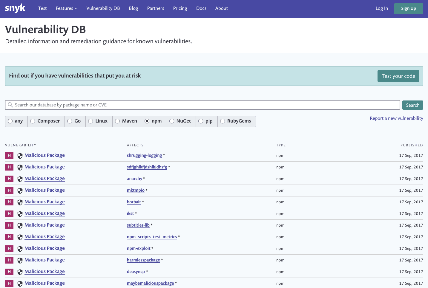Select the RubyGems radio option

(x=223, y=121)
